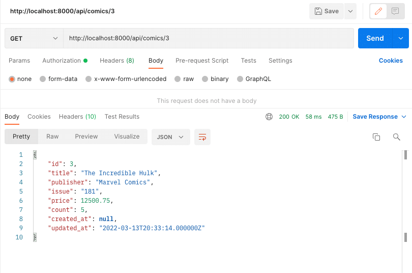Open the Pre-request Script tab
This screenshot has width=412, height=273.
click(202, 61)
